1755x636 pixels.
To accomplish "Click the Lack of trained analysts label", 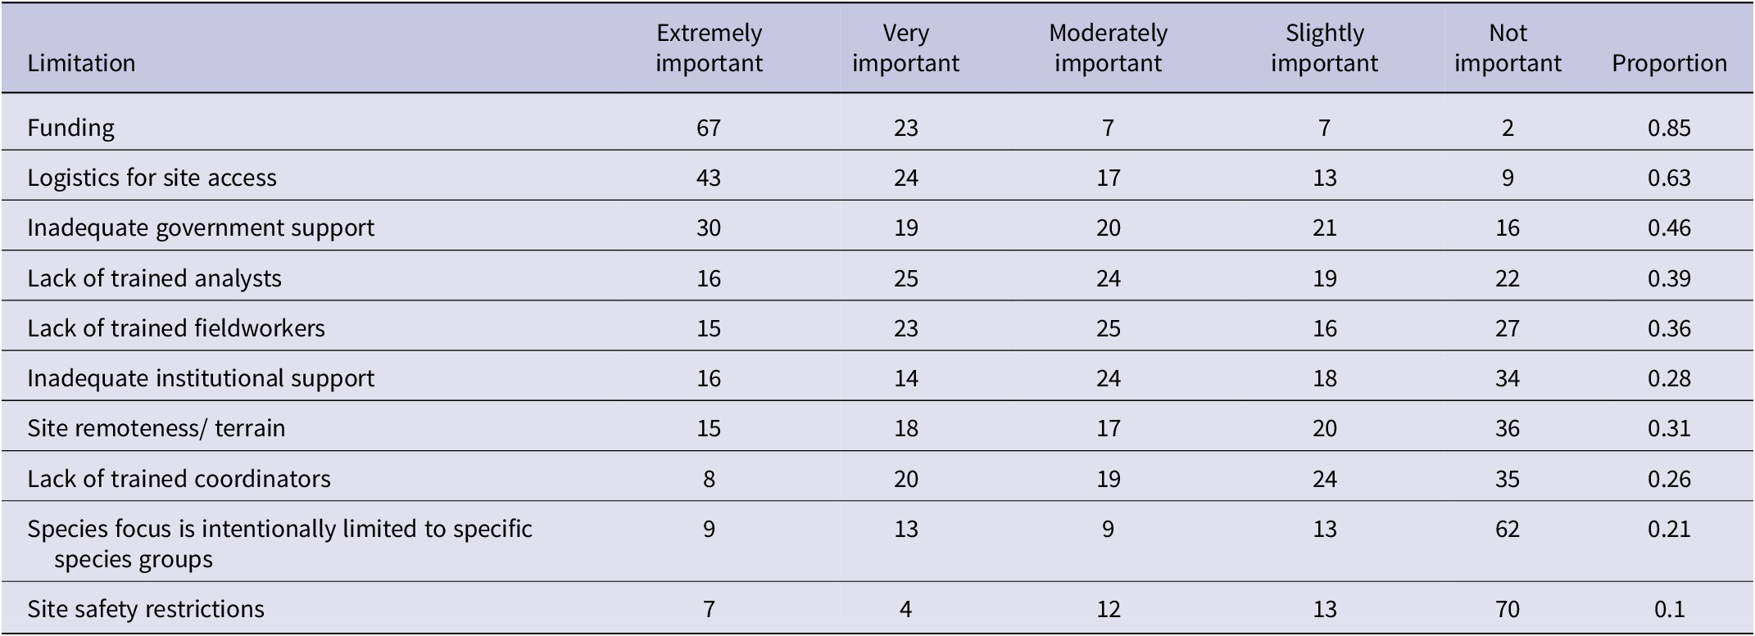I will tap(154, 278).
